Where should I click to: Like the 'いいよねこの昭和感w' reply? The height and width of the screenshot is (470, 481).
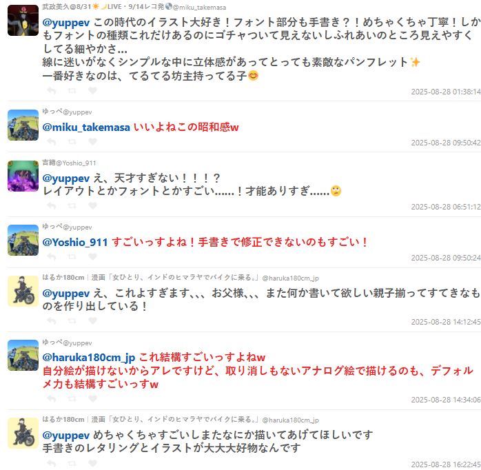click(x=92, y=141)
